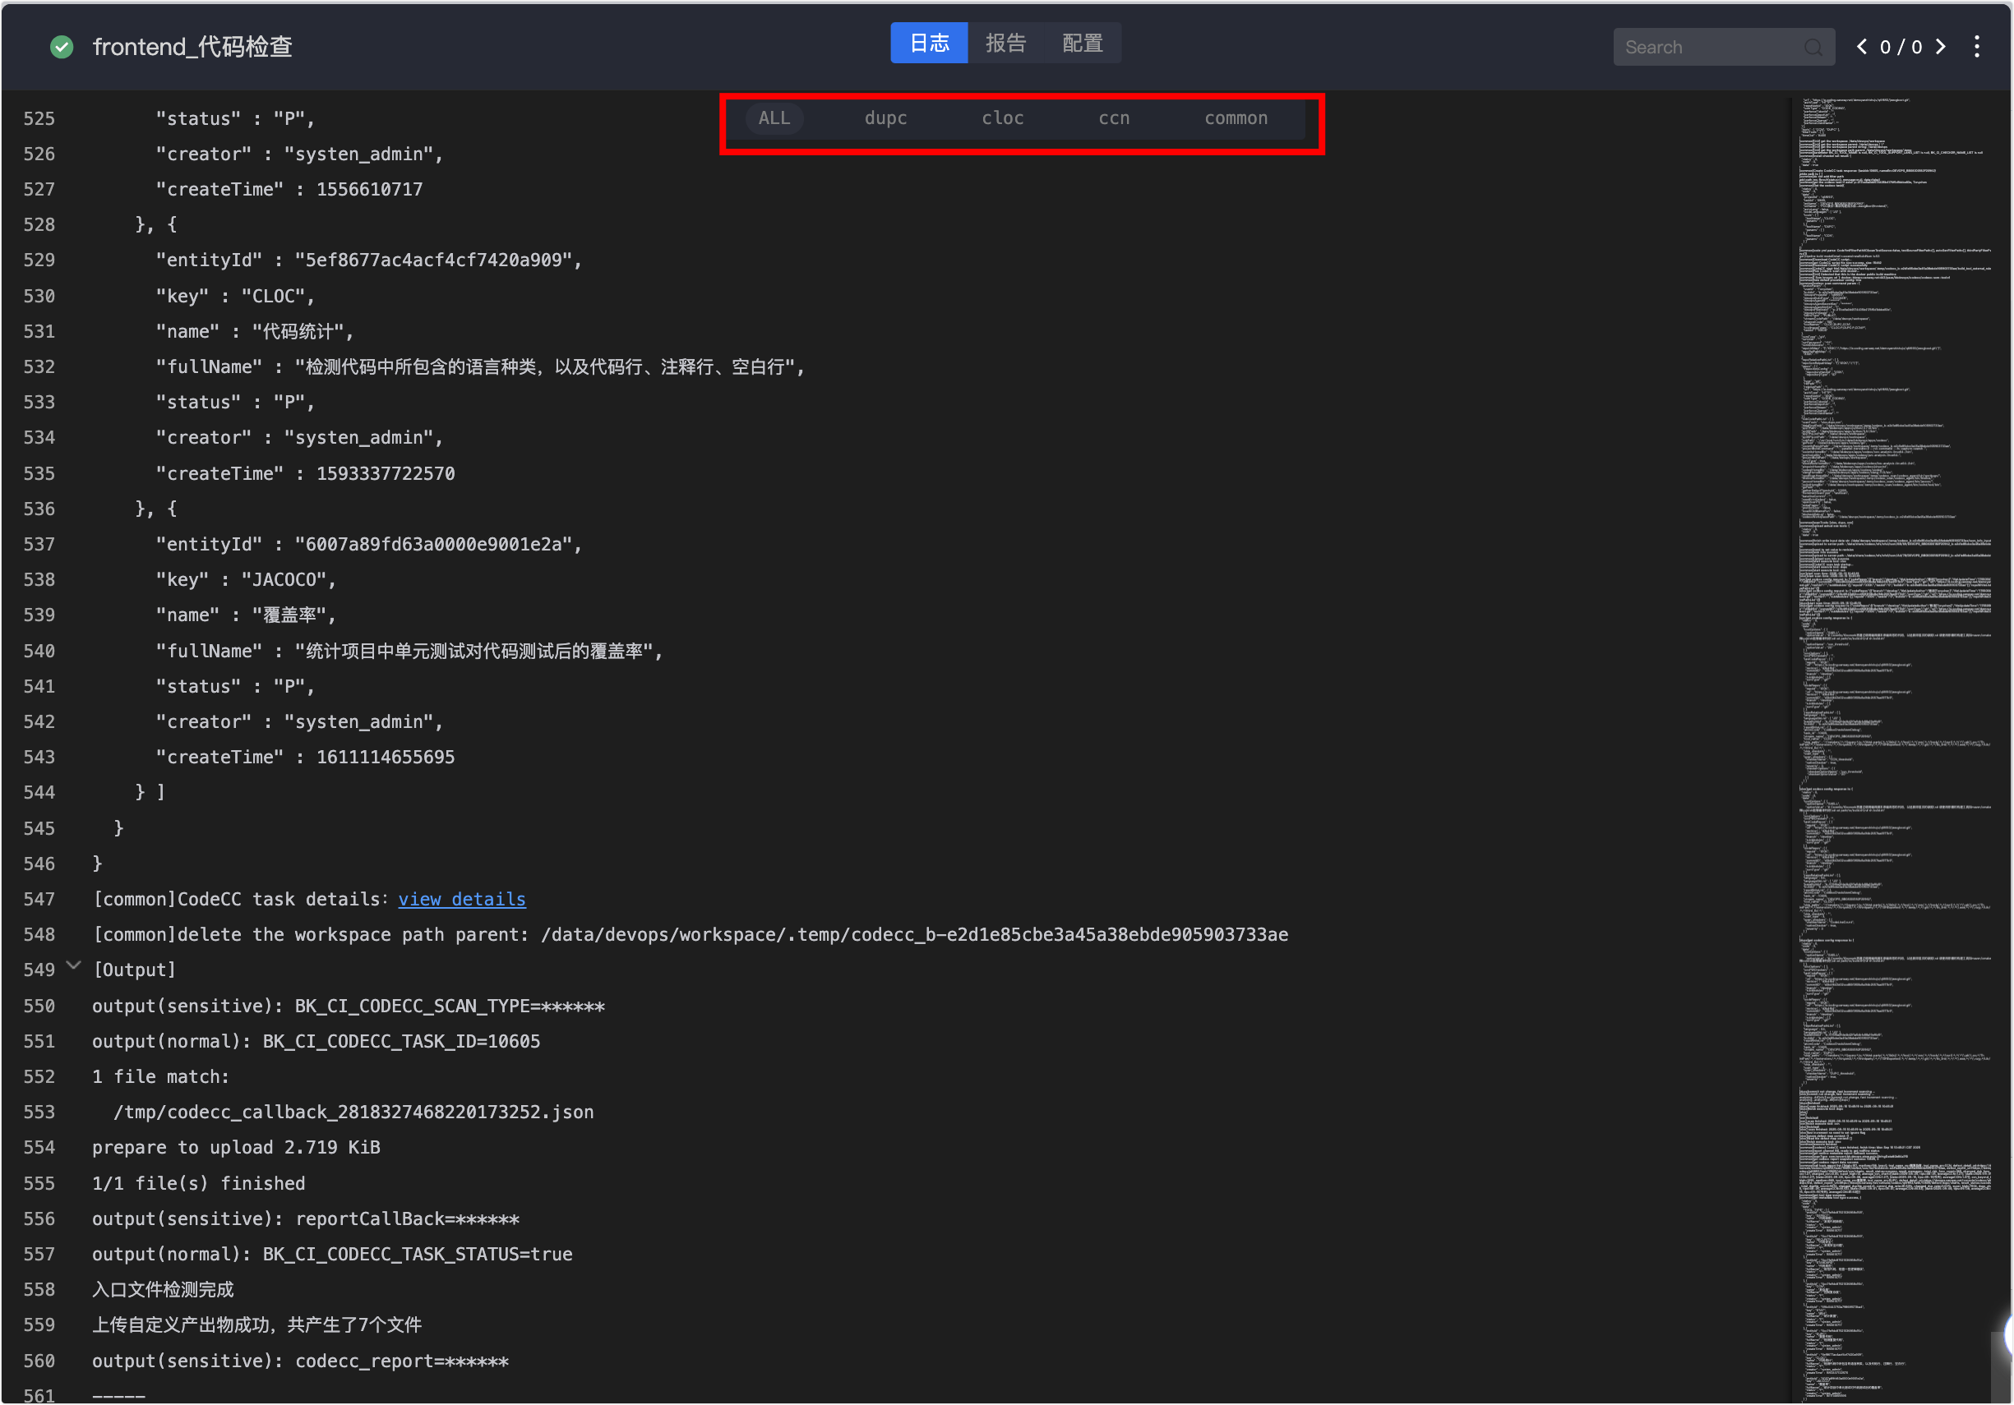Click the search magnifier icon
Viewport: 2014px width, 1405px height.
click(1813, 48)
